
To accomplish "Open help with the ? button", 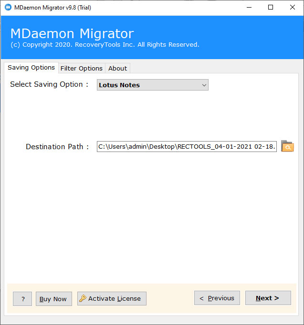I will click(22, 299).
